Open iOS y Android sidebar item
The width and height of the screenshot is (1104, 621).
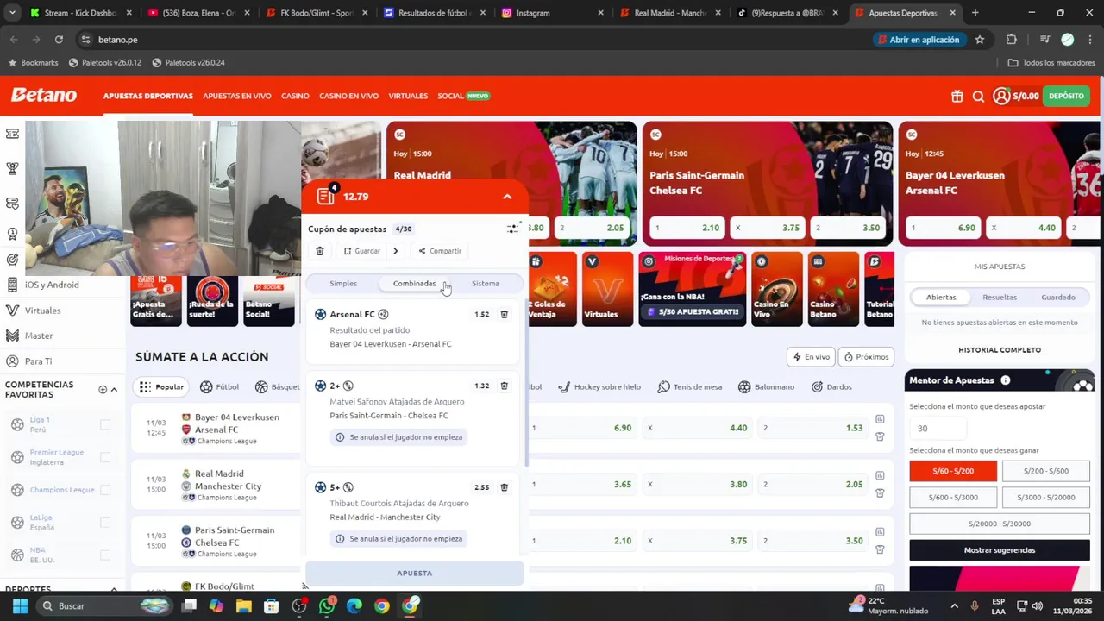tap(52, 285)
